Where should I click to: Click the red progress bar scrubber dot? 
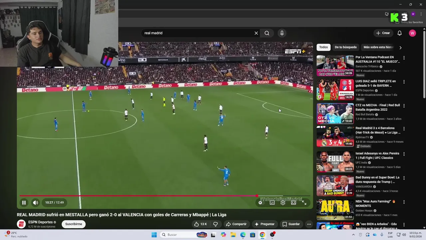click(x=257, y=196)
